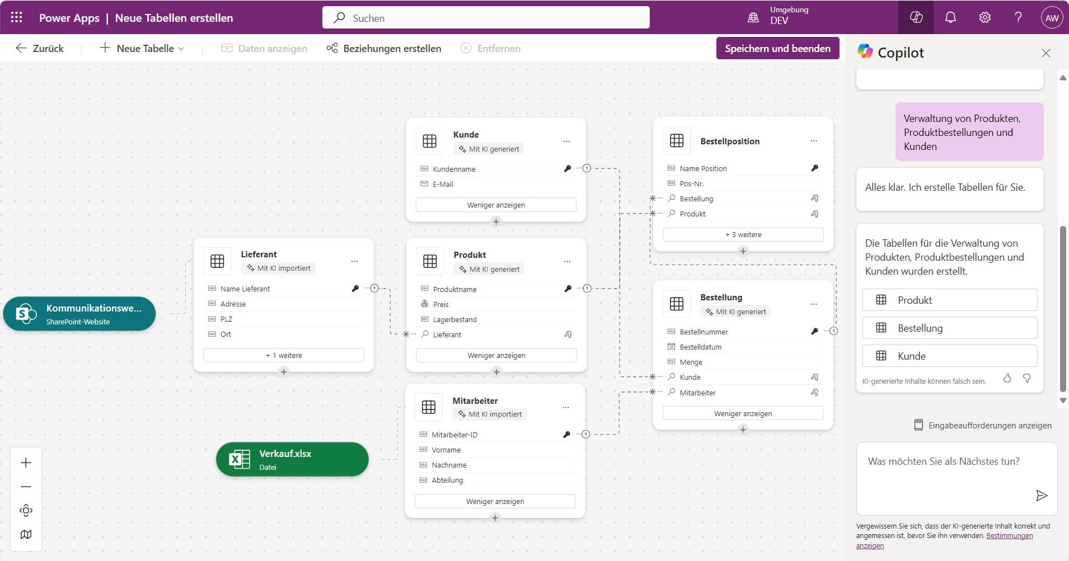Screen dimensions: 1069x561
Task: Collapse Kunde with Weniger anzeigen
Action: pos(496,205)
